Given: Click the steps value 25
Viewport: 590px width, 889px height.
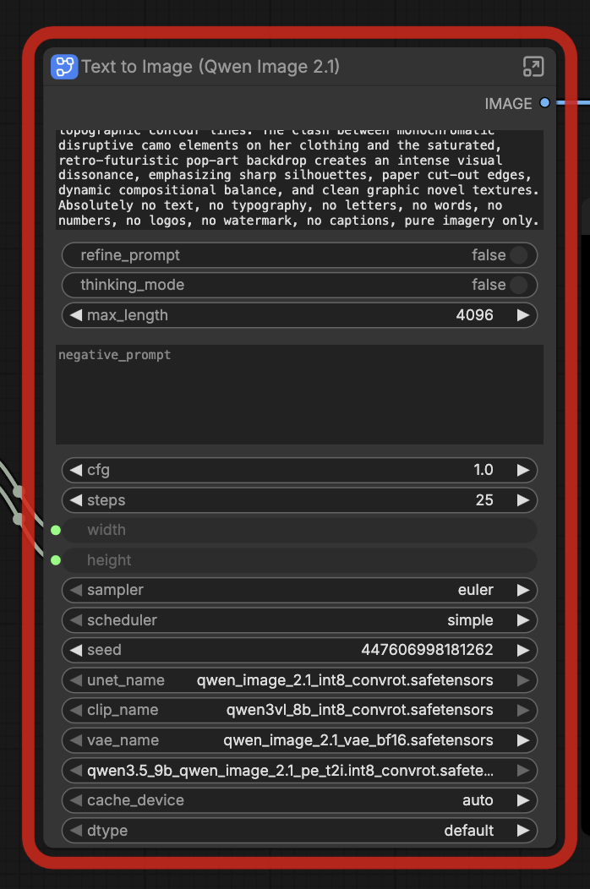Looking at the screenshot, I should point(484,500).
